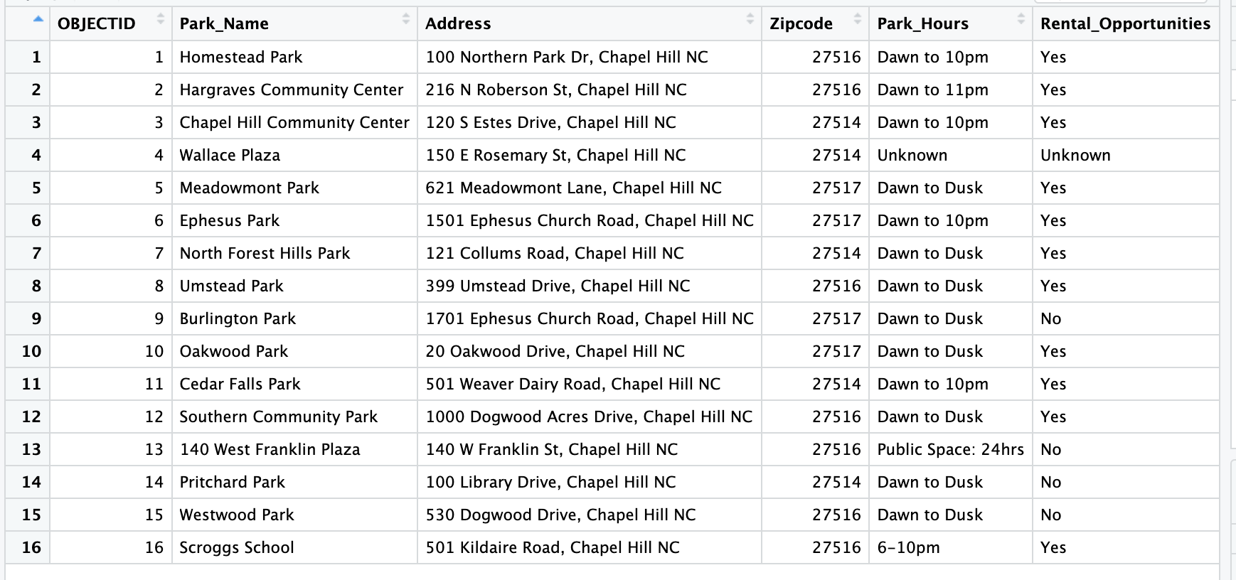
Task: Click the Unknown cell under Rental_Opportunities
Action: pyautogui.click(x=1075, y=155)
